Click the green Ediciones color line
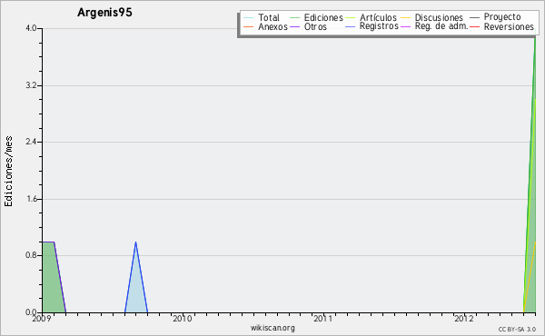This screenshot has height=336, width=545. 294,17
